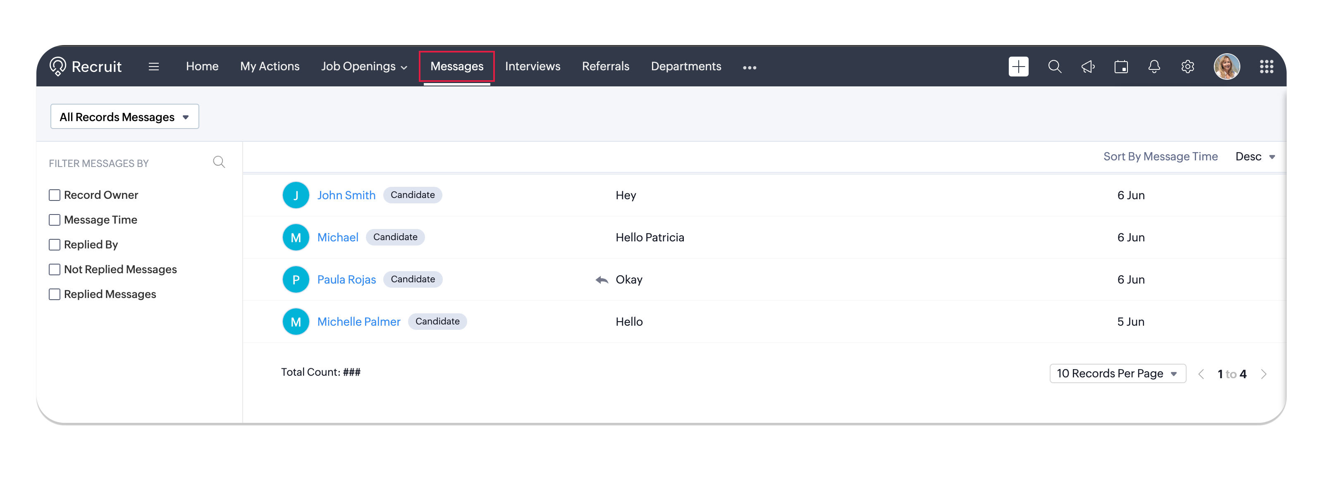Open the calendar icon in top bar
Screen dimensions: 1323x496
pos(1121,67)
